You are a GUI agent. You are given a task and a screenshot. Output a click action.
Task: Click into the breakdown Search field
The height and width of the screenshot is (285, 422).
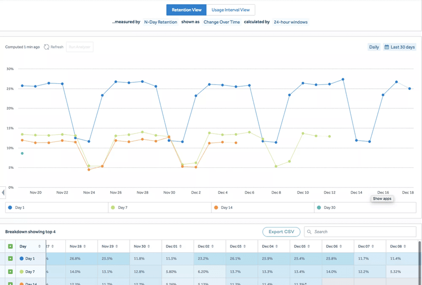point(364,232)
